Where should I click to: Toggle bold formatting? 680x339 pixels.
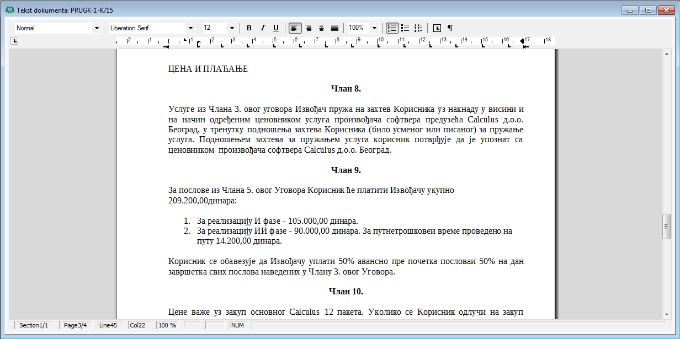[x=249, y=28]
